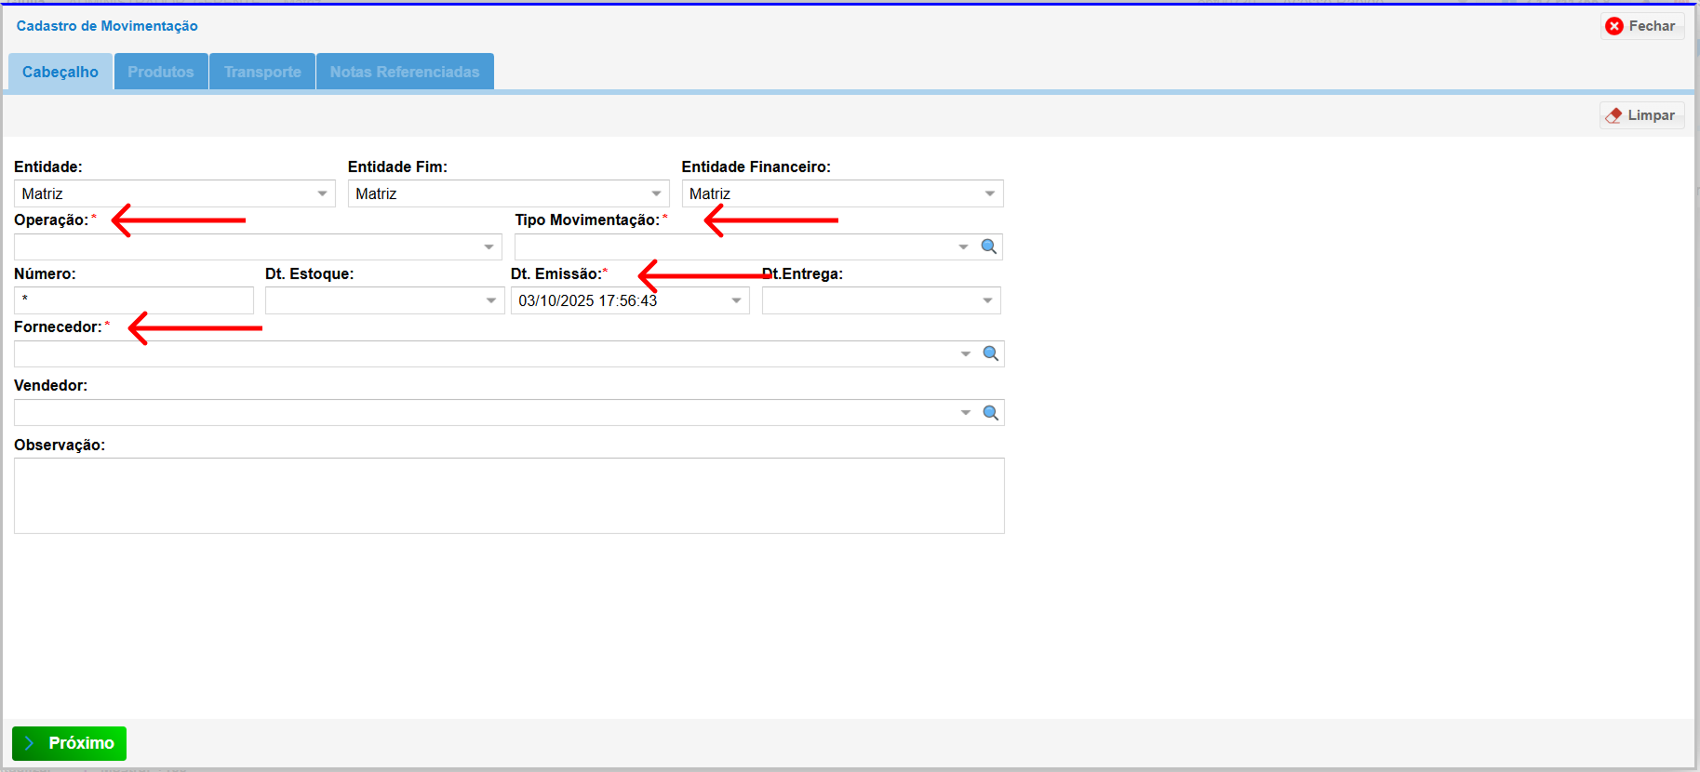Close the form with Fechar
Image resolution: width=1700 pixels, height=772 pixels.
click(x=1641, y=26)
